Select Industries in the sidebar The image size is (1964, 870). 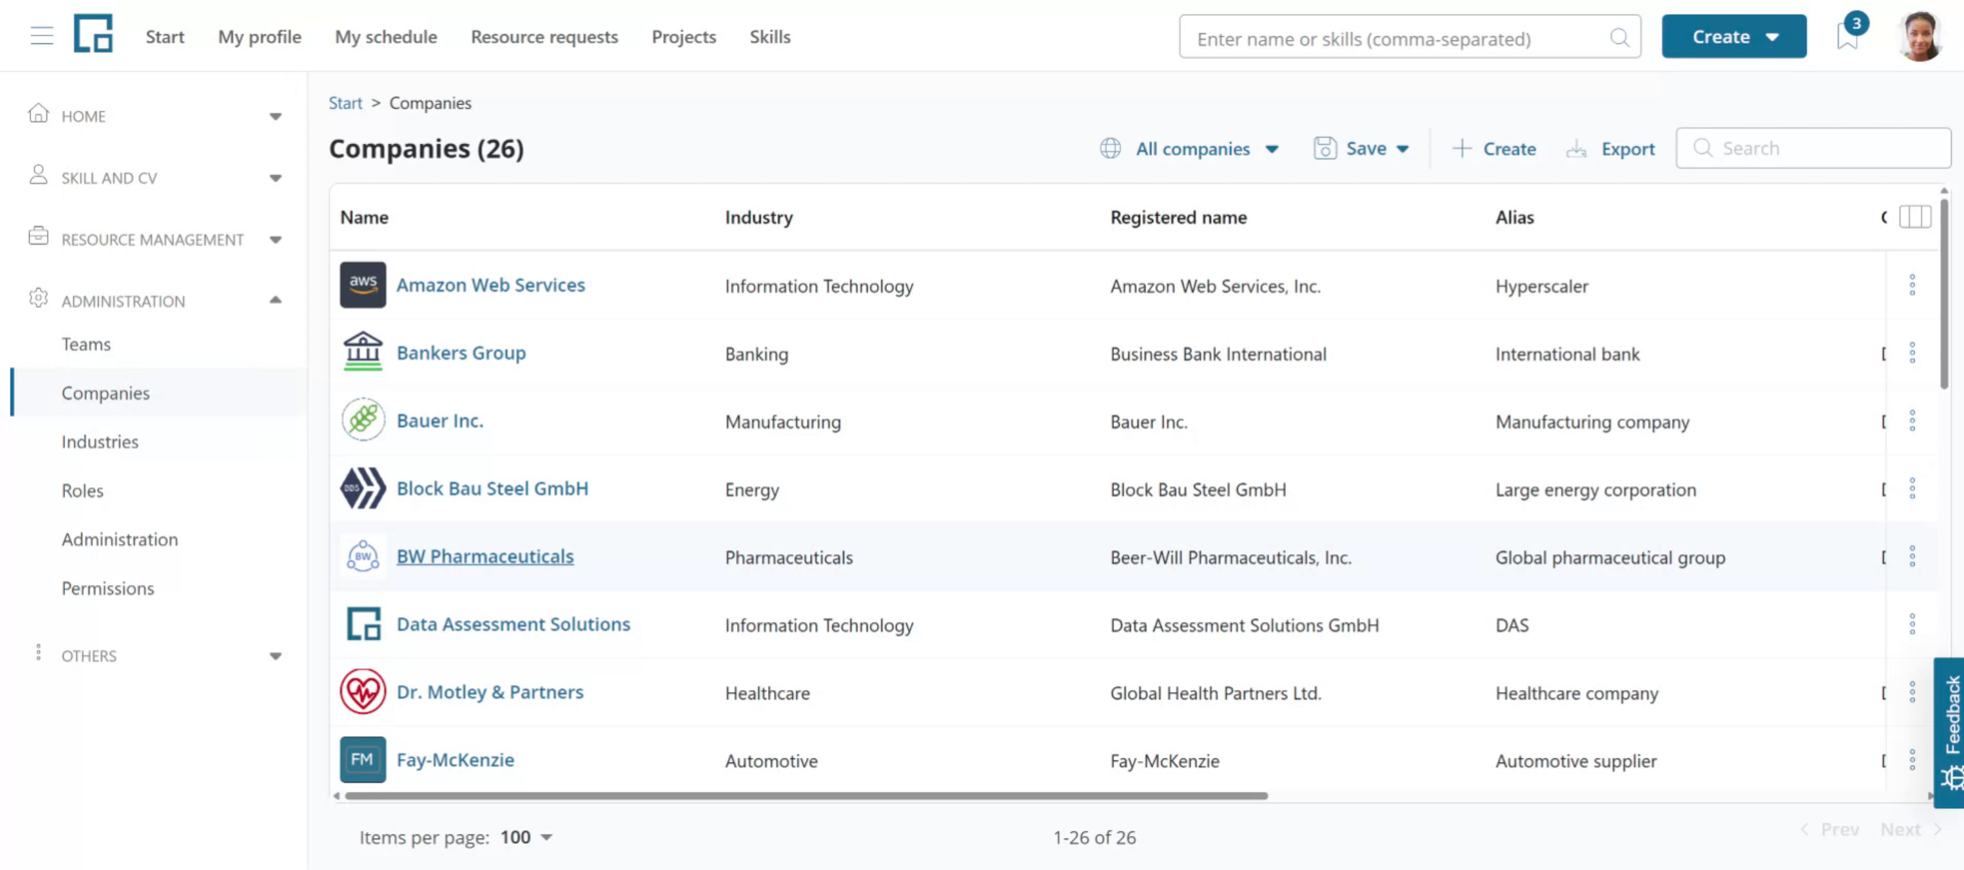[x=100, y=441]
